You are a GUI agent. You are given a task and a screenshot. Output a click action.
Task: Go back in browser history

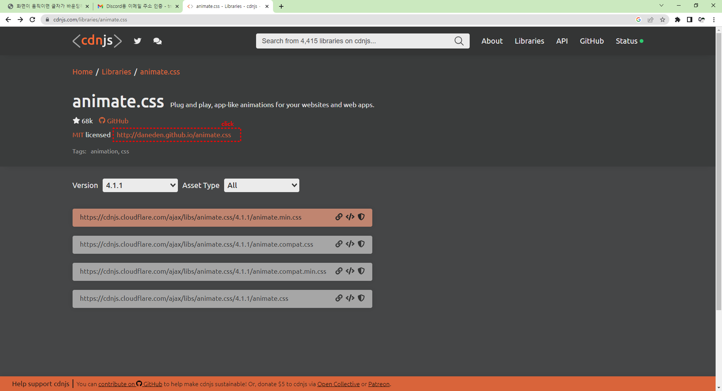tap(8, 20)
